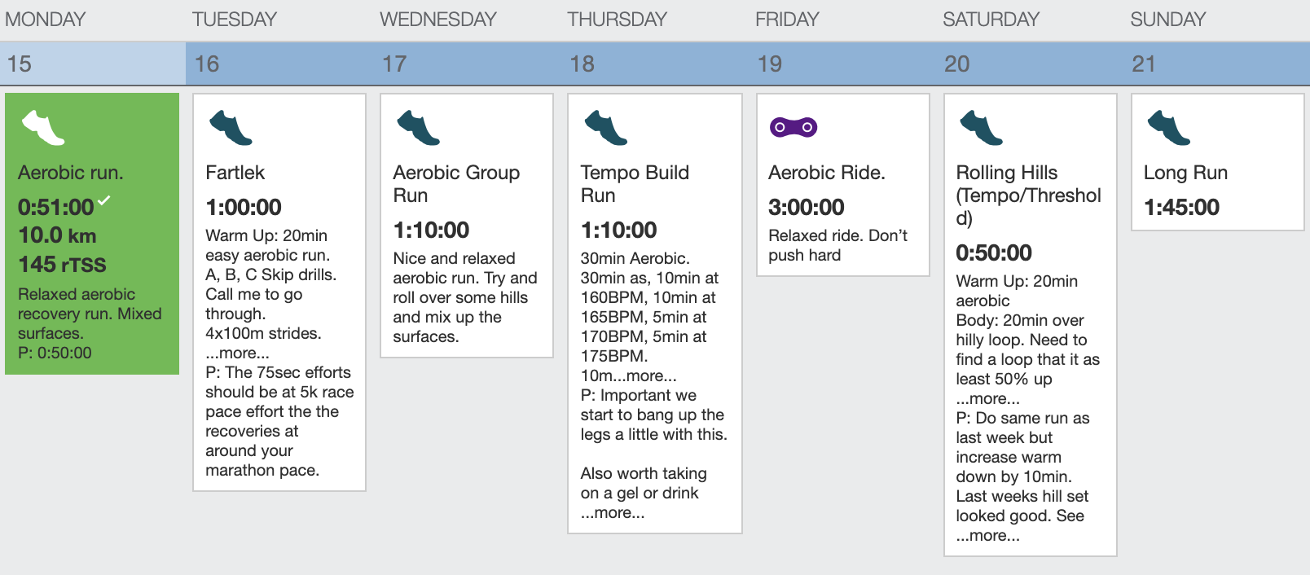Select day 20 in the date header
The width and height of the screenshot is (1310, 575).
[956, 64]
